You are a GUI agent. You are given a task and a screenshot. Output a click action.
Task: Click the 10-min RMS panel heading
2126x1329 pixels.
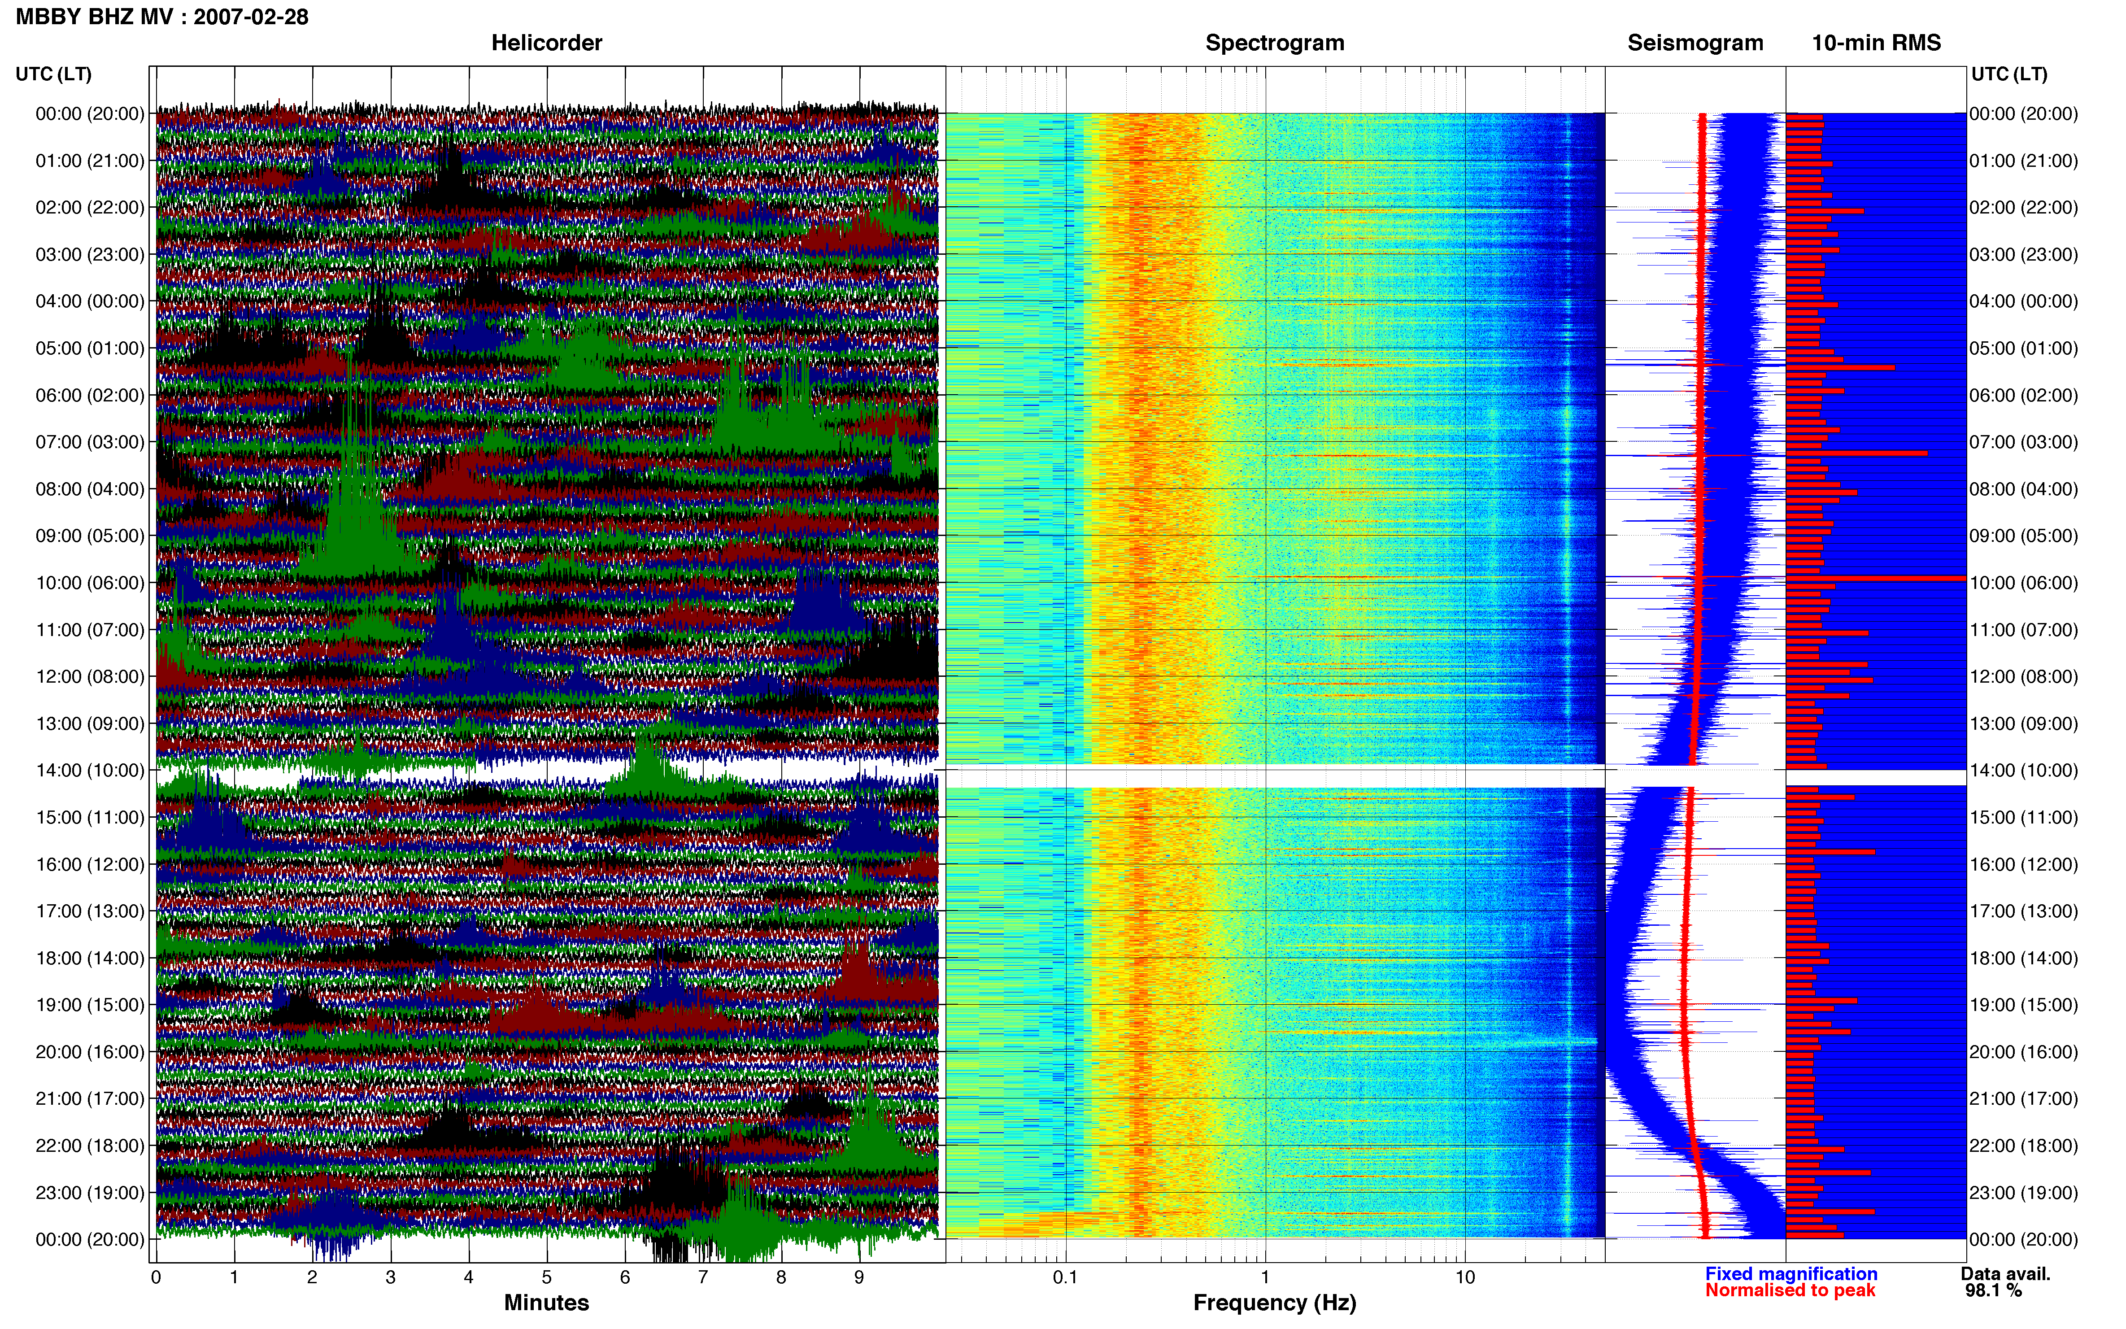(x=1877, y=43)
